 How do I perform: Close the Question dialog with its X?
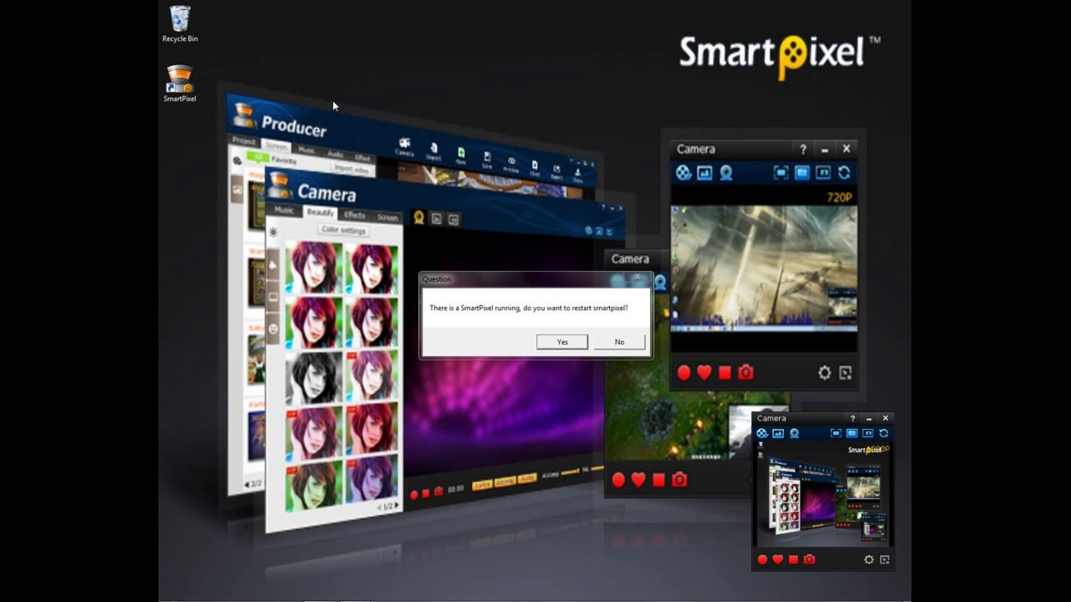638,278
